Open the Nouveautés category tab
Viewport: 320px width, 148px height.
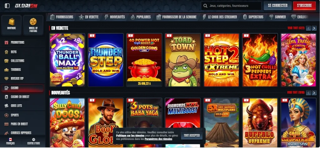pos(115,17)
